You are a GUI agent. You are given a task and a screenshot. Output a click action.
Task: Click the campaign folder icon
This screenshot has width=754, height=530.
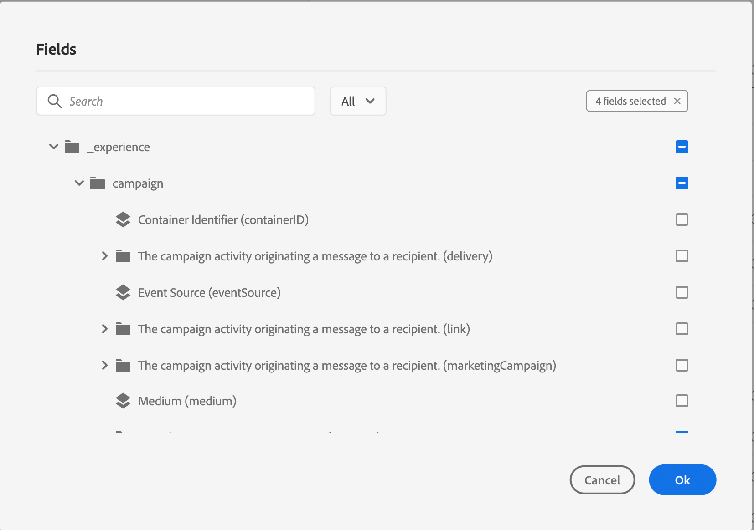(98, 183)
